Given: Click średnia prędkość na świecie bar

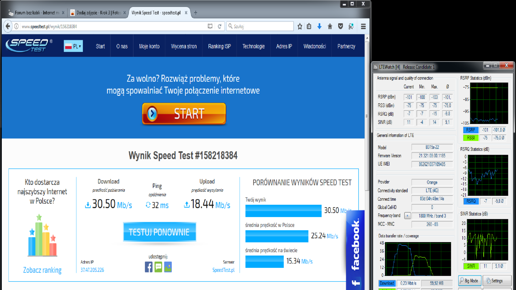Looking at the screenshot, I should click(264, 261).
